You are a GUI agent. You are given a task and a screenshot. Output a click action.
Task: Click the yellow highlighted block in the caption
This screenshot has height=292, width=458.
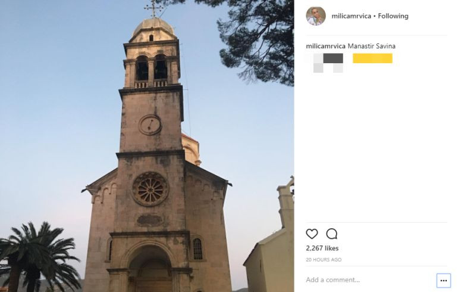pos(372,58)
